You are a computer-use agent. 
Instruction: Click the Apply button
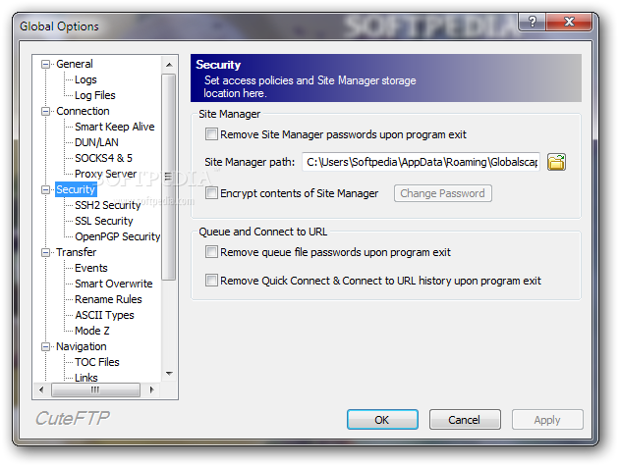pyautogui.click(x=547, y=420)
